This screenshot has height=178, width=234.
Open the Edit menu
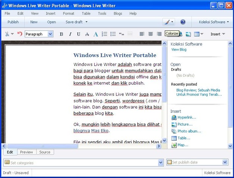20,13
